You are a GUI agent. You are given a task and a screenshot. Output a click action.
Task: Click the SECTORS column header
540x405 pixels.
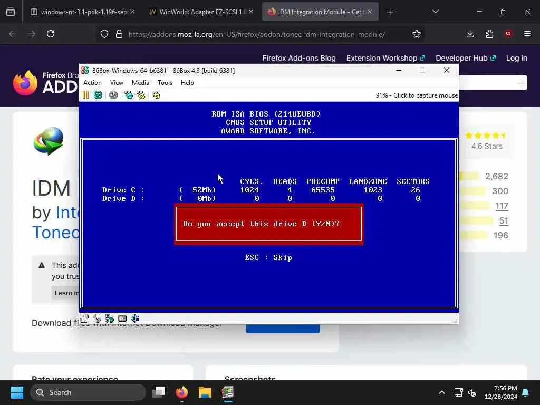coord(413,181)
